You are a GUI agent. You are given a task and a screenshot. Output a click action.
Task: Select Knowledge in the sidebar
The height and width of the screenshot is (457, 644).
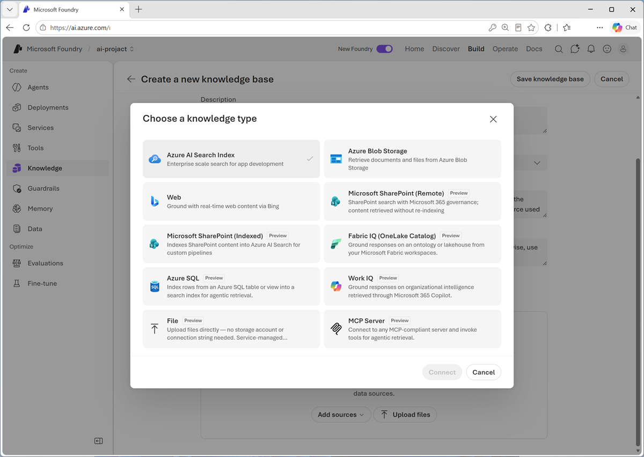(57, 168)
